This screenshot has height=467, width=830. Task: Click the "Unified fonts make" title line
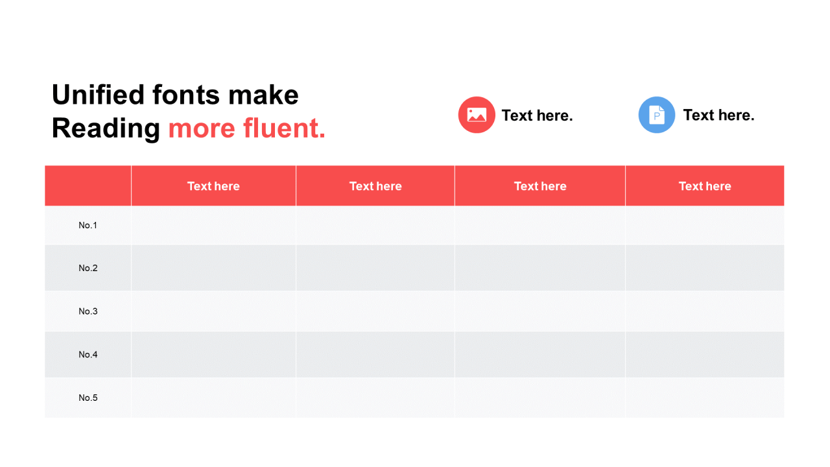point(175,95)
